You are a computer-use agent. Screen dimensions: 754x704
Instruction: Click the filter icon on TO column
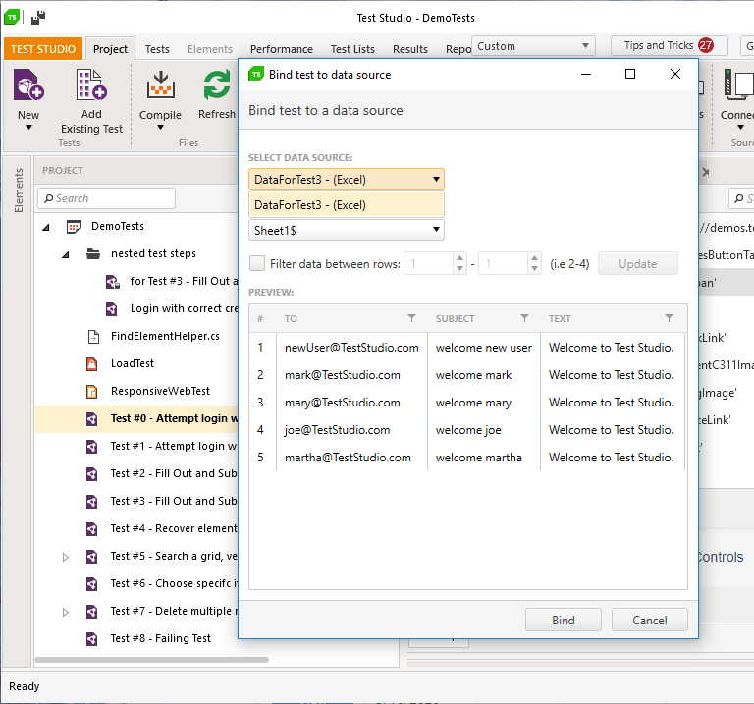click(411, 318)
